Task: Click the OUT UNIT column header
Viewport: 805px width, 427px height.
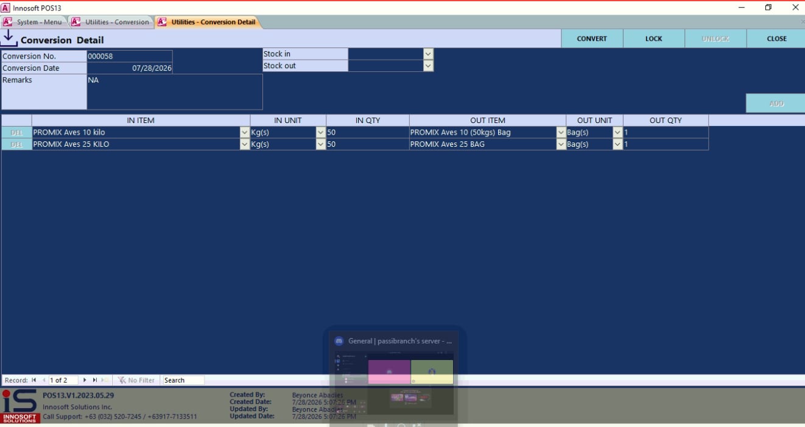Action: coord(594,120)
